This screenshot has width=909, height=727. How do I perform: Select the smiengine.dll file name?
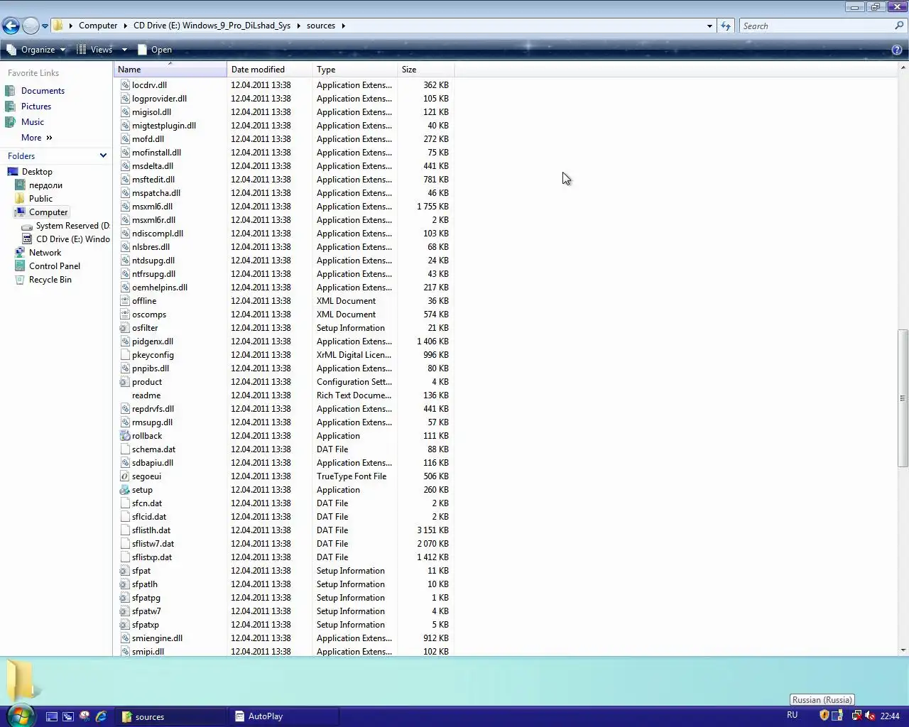(x=157, y=638)
